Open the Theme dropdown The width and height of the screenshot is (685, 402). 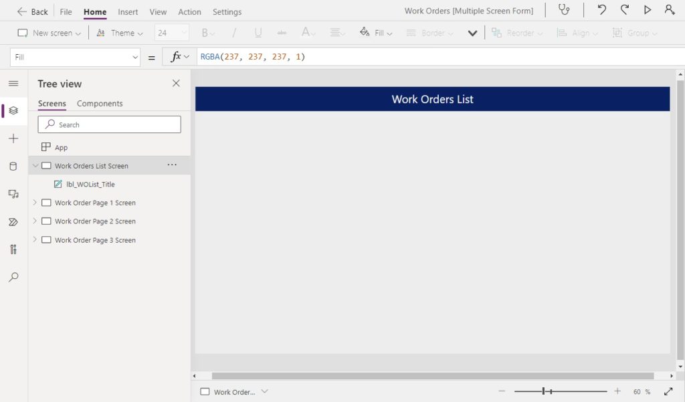(119, 32)
